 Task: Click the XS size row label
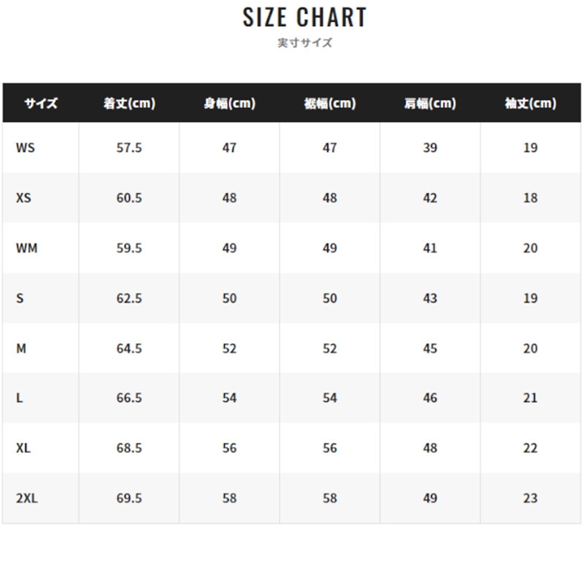pos(23,198)
